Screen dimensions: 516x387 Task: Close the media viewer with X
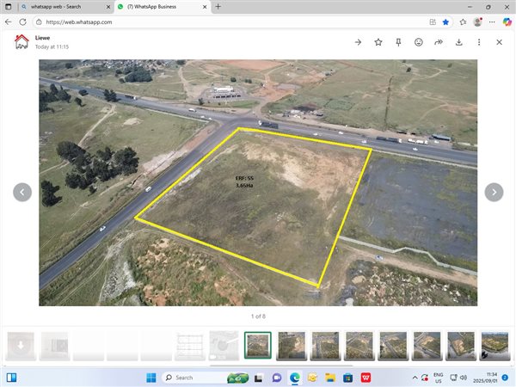[499, 42]
